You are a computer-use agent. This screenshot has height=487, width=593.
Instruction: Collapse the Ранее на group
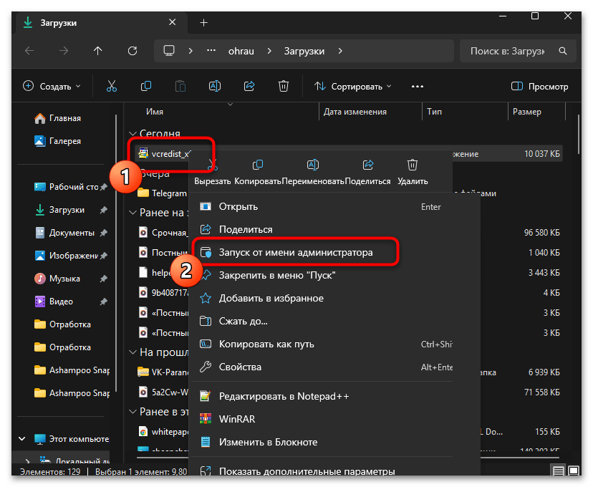click(x=132, y=213)
